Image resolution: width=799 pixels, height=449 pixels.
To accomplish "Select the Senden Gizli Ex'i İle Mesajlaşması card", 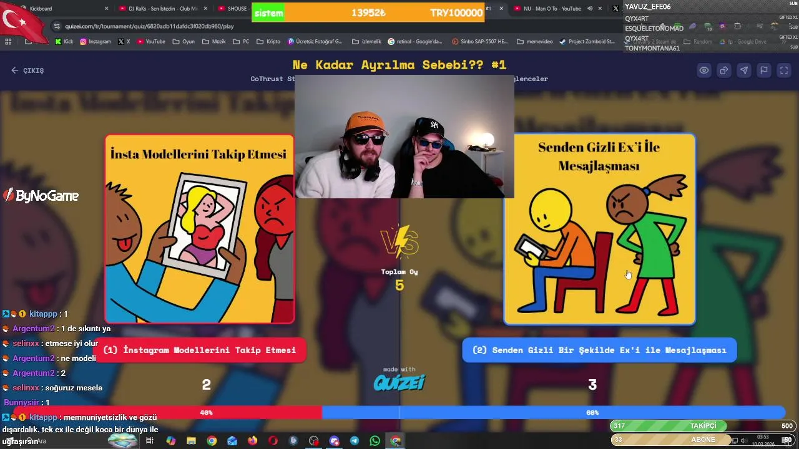I will click(599, 229).
